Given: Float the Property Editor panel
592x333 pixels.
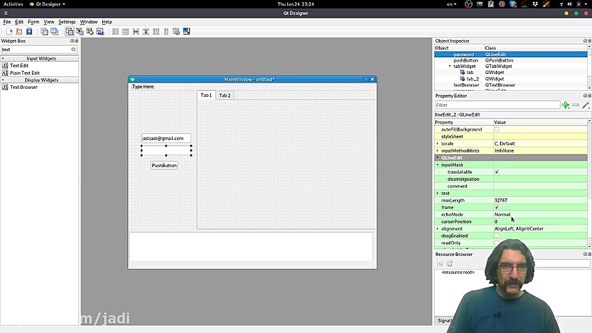Looking at the screenshot, I should pyautogui.click(x=585, y=96).
